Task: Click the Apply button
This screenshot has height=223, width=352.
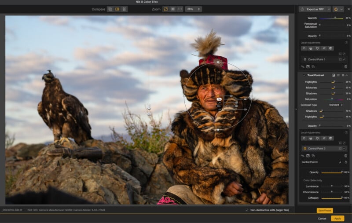Action: (x=337, y=218)
